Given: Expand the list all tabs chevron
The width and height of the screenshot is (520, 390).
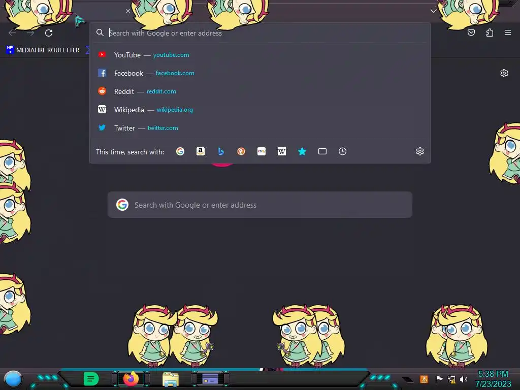Looking at the screenshot, I should [434, 11].
